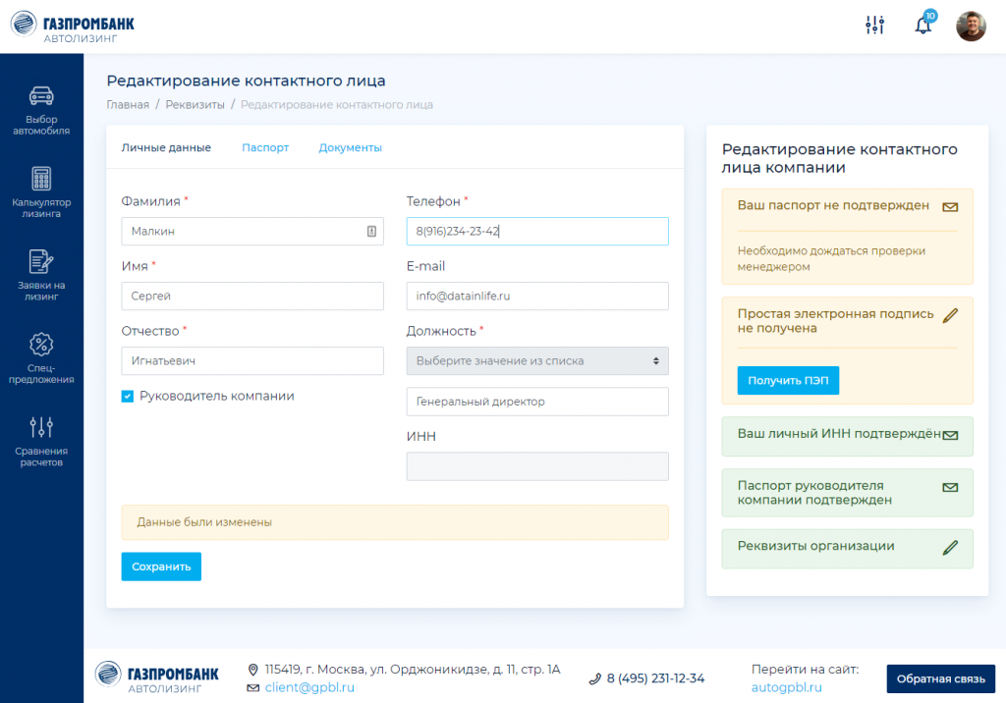Image resolution: width=1006 pixels, height=703 pixels.
Task: Open the autogpbl.ru site link
Action: (x=787, y=687)
